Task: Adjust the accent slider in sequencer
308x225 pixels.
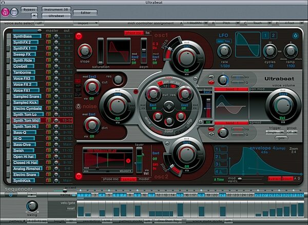Action: coord(65,190)
